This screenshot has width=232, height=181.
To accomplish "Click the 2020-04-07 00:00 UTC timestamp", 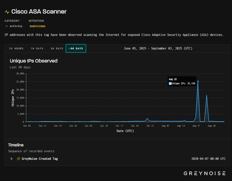I will coord(209,159).
